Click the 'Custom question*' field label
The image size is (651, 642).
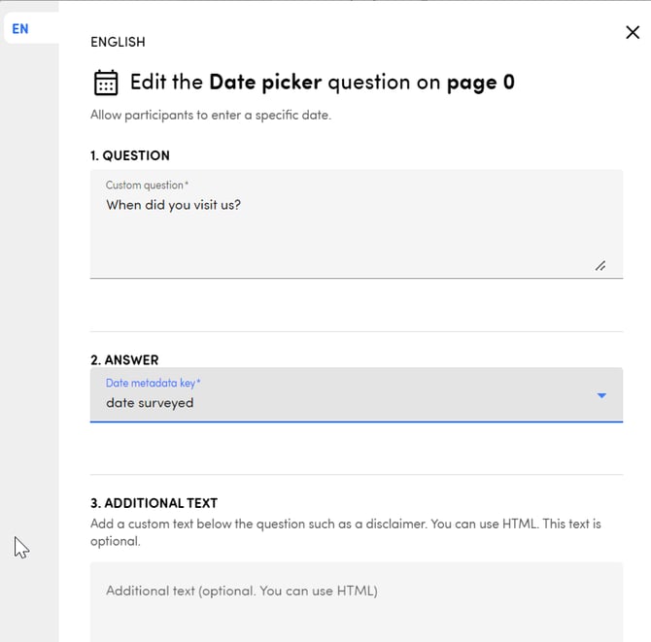(x=147, y=186)
